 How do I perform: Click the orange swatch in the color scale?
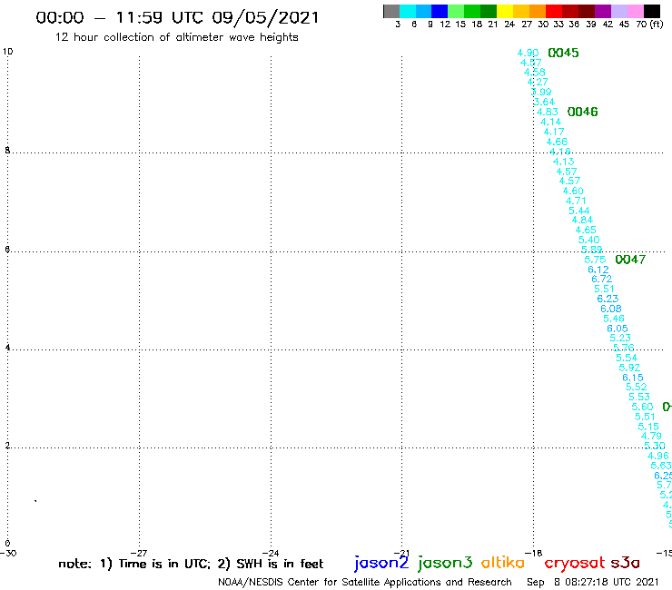point(538,11)
